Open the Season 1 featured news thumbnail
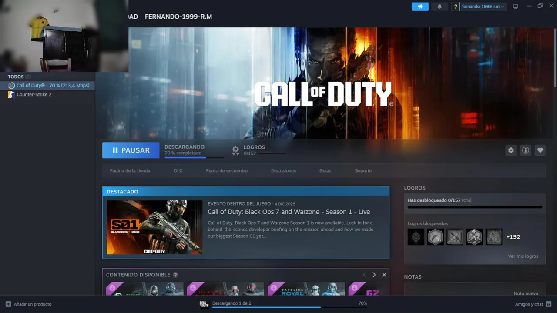 pos(154,227)
